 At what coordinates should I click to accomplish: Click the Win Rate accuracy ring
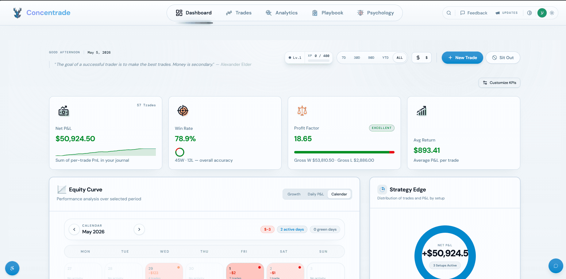(x=180, y=152)
